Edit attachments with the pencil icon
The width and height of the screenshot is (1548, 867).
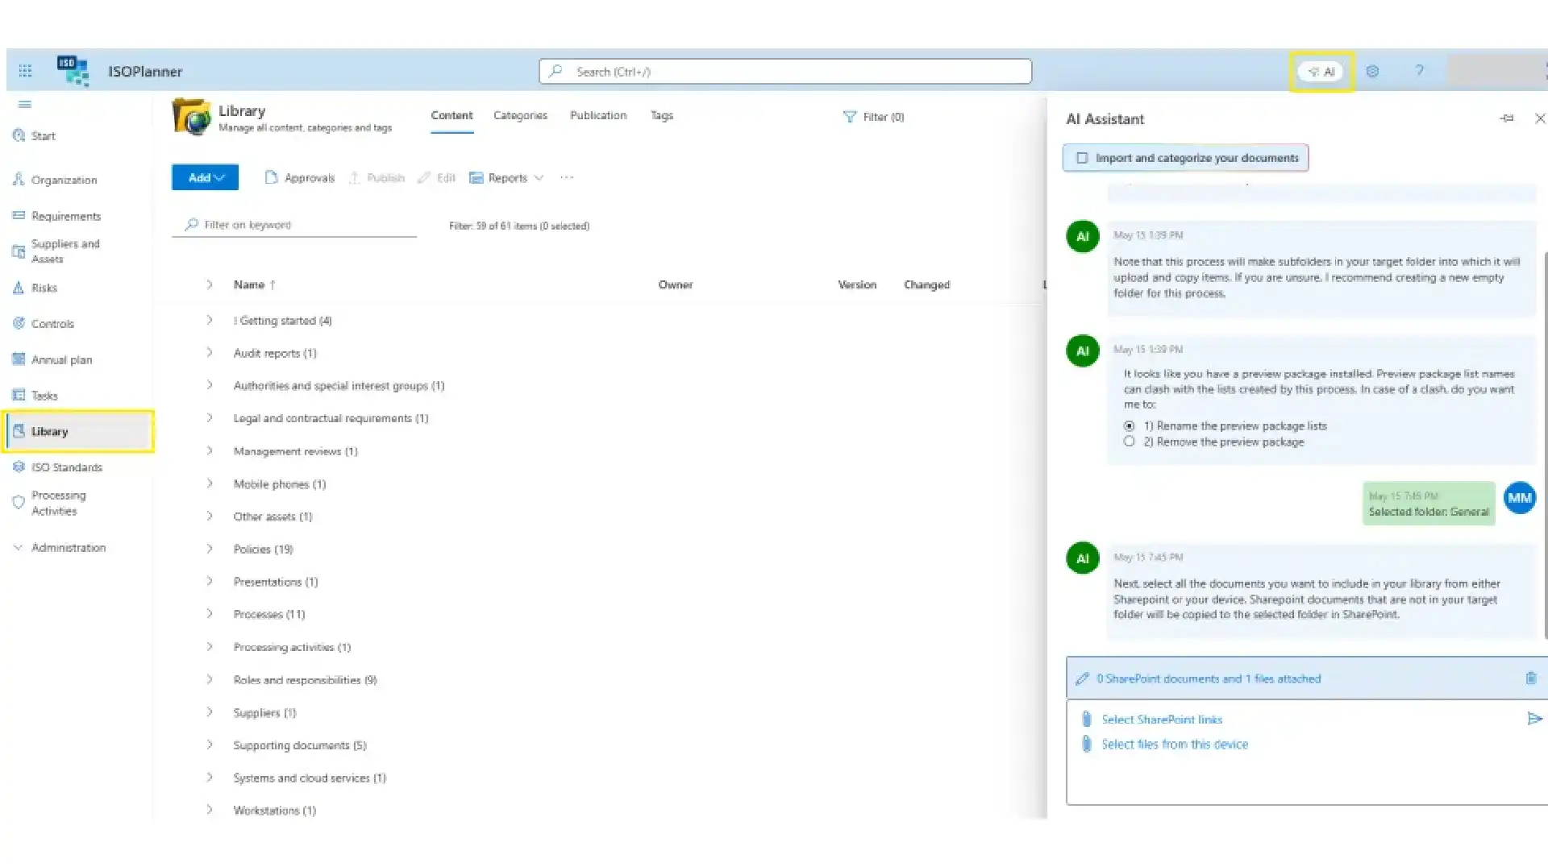1082,678
